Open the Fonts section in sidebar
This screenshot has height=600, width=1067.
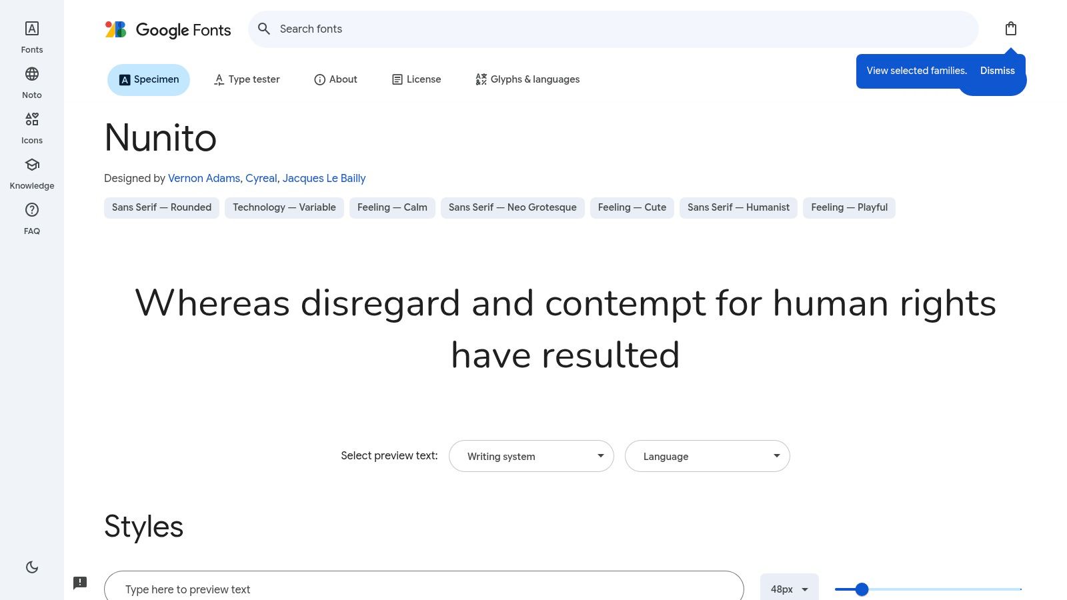tap(32, 37)
